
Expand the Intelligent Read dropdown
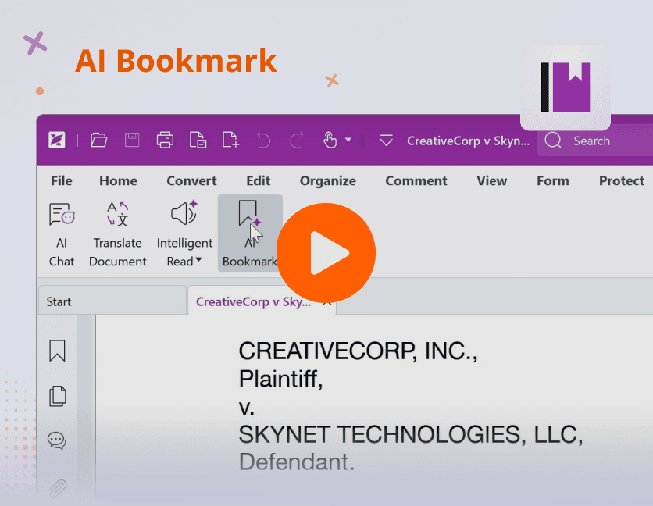tap(199, 262)
